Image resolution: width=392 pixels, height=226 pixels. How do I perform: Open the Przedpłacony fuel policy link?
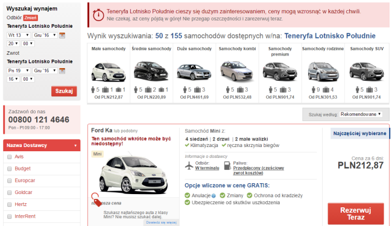(259, 171)
